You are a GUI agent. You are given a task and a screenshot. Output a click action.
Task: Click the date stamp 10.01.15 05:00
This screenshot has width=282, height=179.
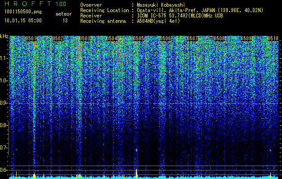click(x=23, y=21)
